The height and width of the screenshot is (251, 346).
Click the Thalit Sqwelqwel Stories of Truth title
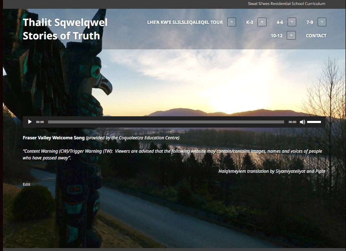(x=65, y=29)
